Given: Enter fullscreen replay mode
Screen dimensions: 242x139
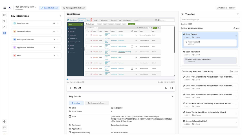Looking at the screenshot, I should [171, 88].
